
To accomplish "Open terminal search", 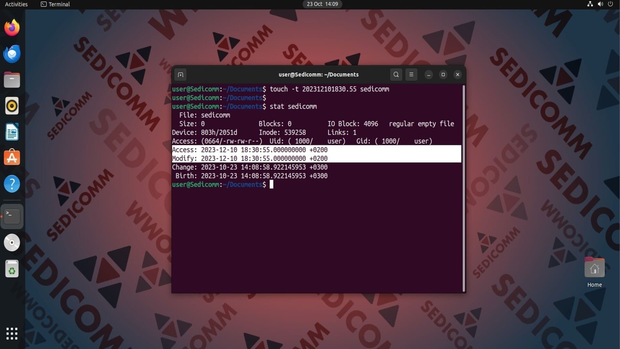I will point(396,75).
